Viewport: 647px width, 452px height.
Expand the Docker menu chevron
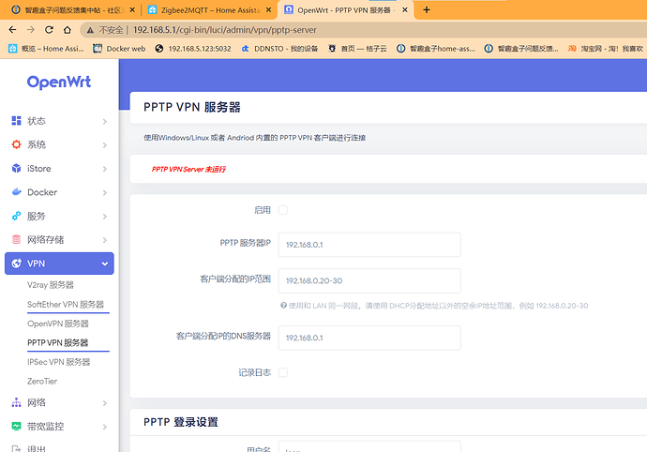click(x=105, y=192)
